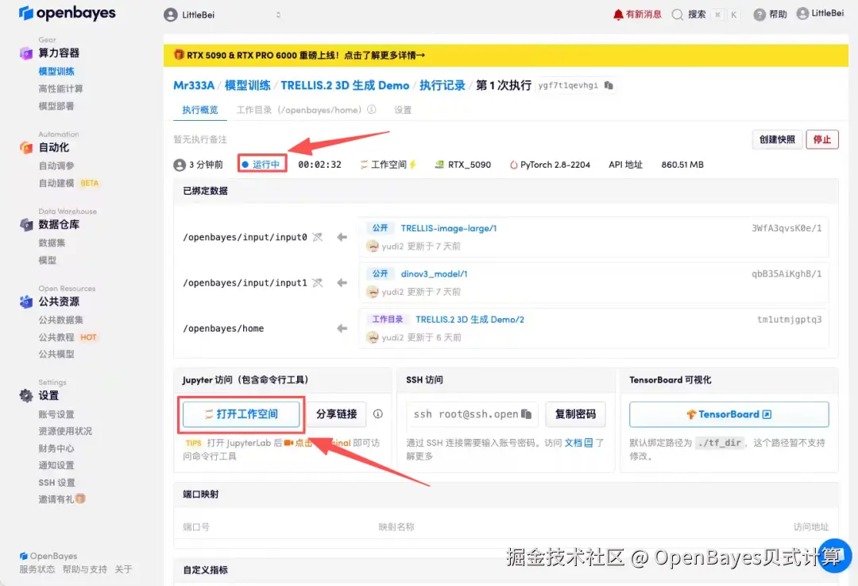
Task: Open TRELLIS-image-large/1 dataset link
Action: pos(449,228)
